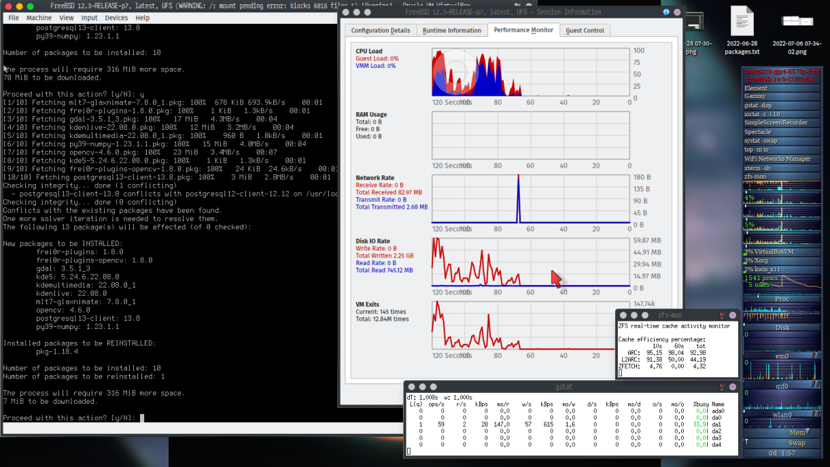830x467 pixels.
Task: Click the GKrellM hostname header mowa219-gjp4-8570p
Action: click(782, 71)
